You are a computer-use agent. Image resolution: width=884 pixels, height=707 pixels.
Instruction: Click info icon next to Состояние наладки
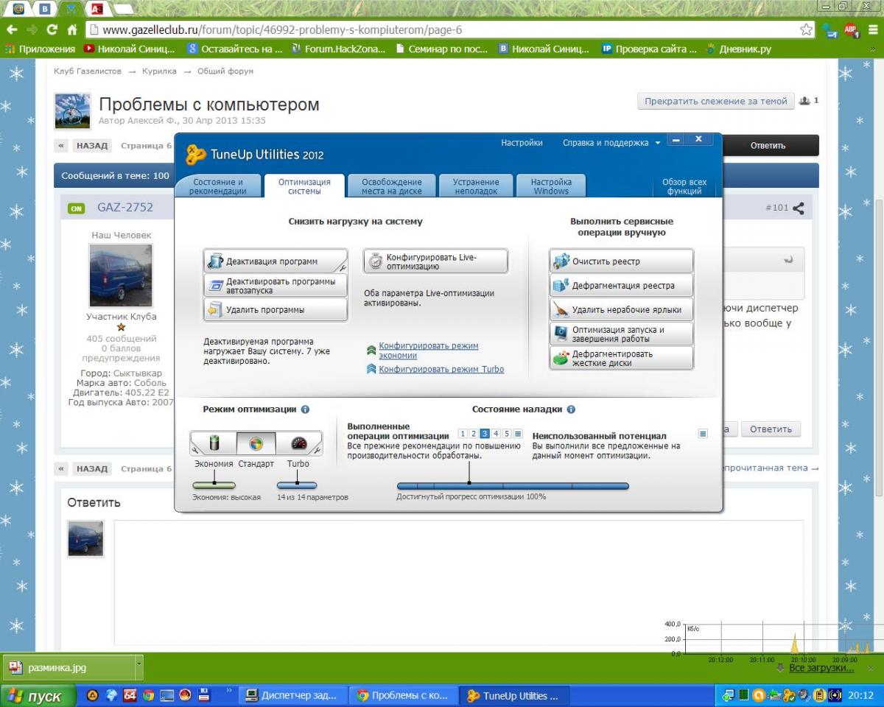tap(571, 409)
